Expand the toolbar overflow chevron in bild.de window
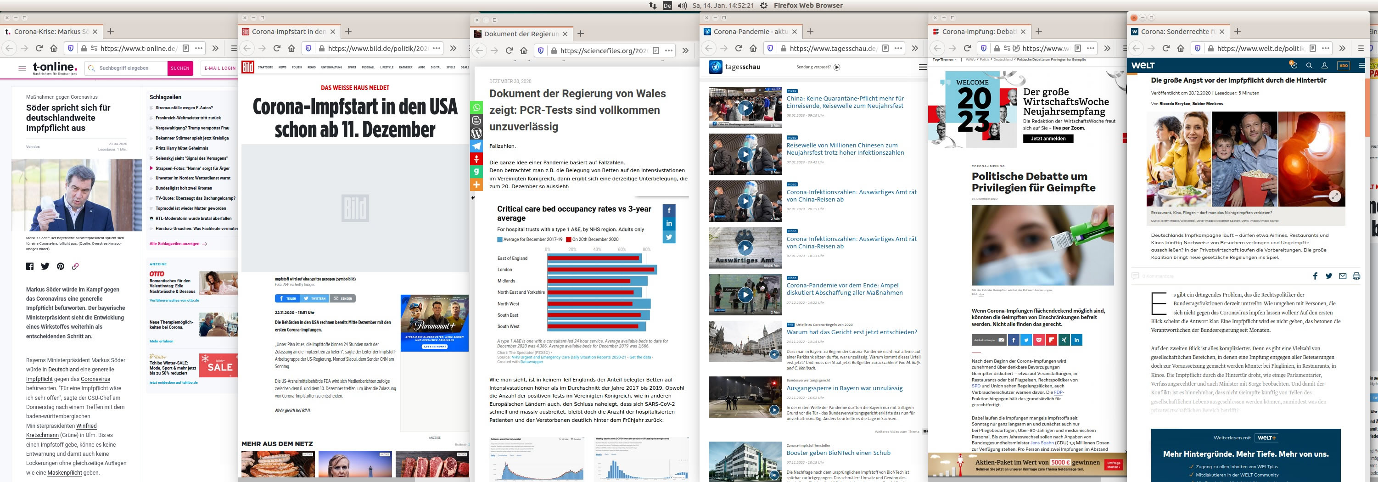Viewport: 1378px width, 482px height. click(453, 48)
